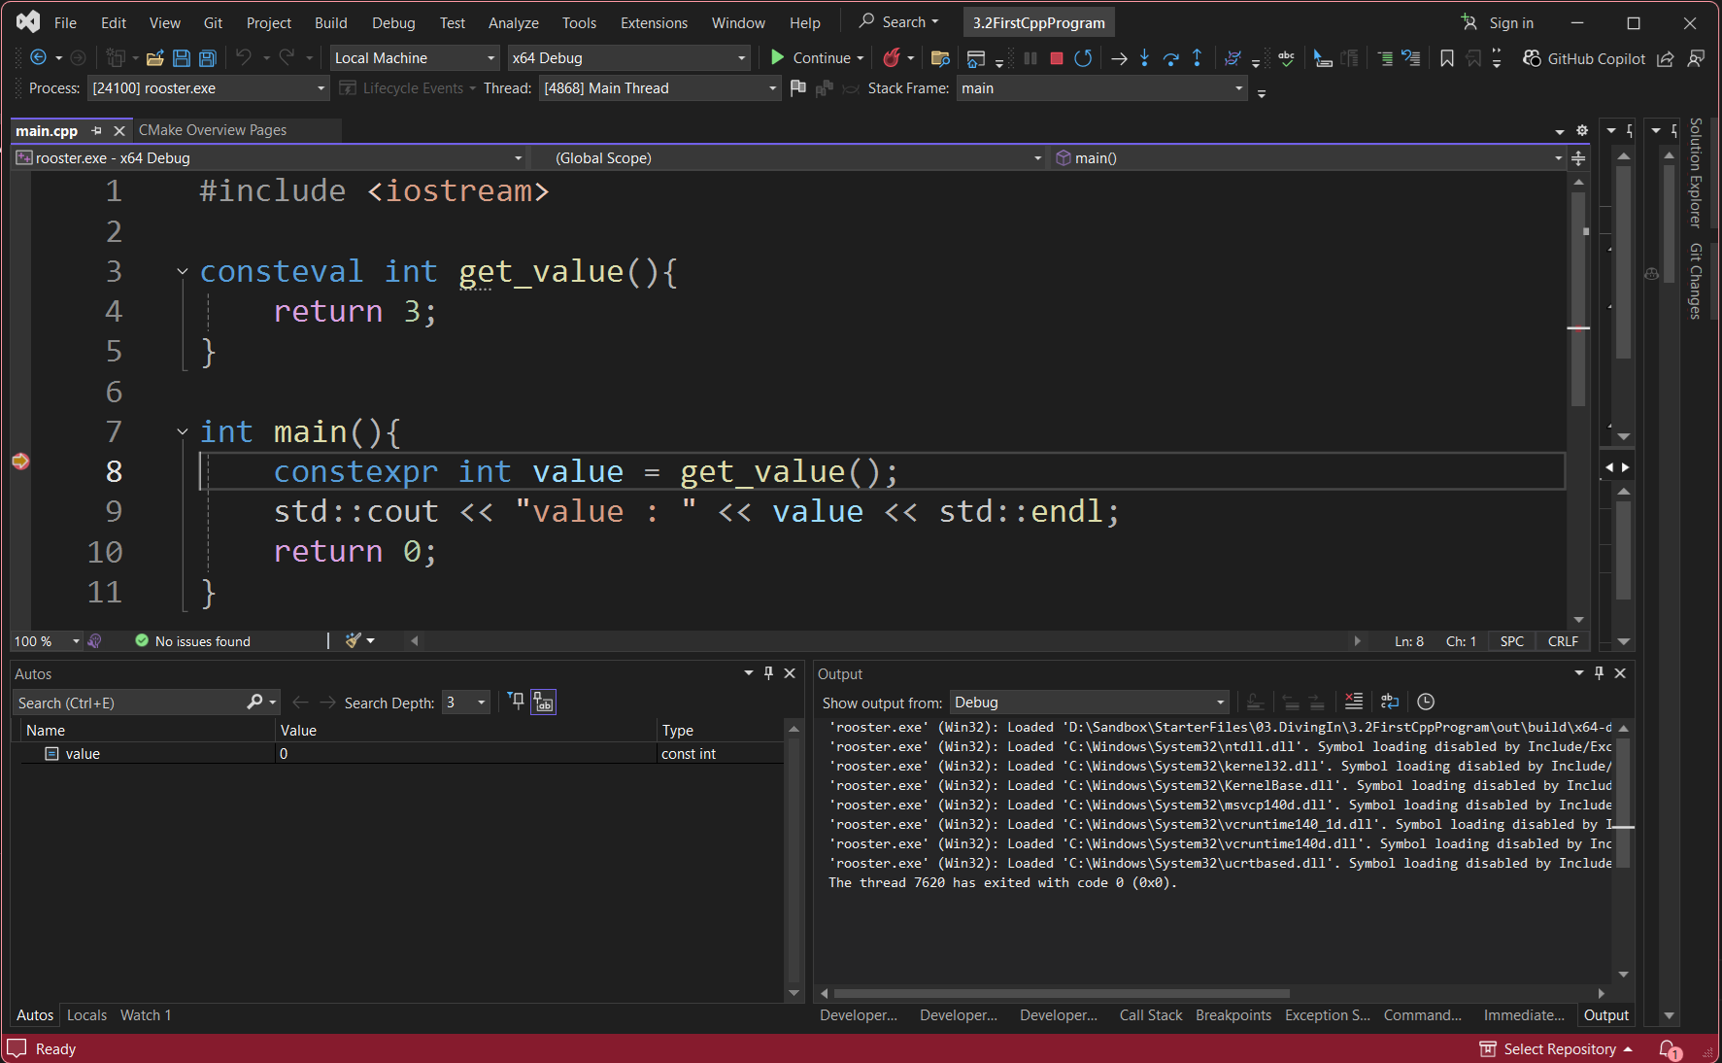Click the Autos search input field

click(130, 703)
